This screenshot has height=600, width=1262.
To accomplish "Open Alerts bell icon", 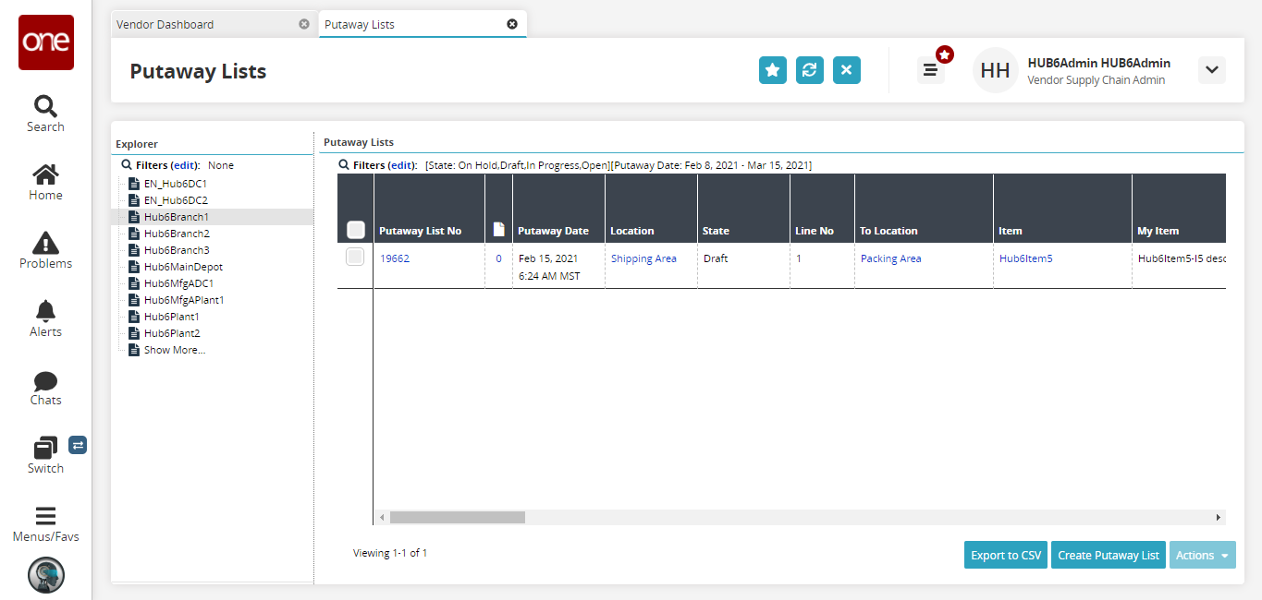I will coord(45,318).
